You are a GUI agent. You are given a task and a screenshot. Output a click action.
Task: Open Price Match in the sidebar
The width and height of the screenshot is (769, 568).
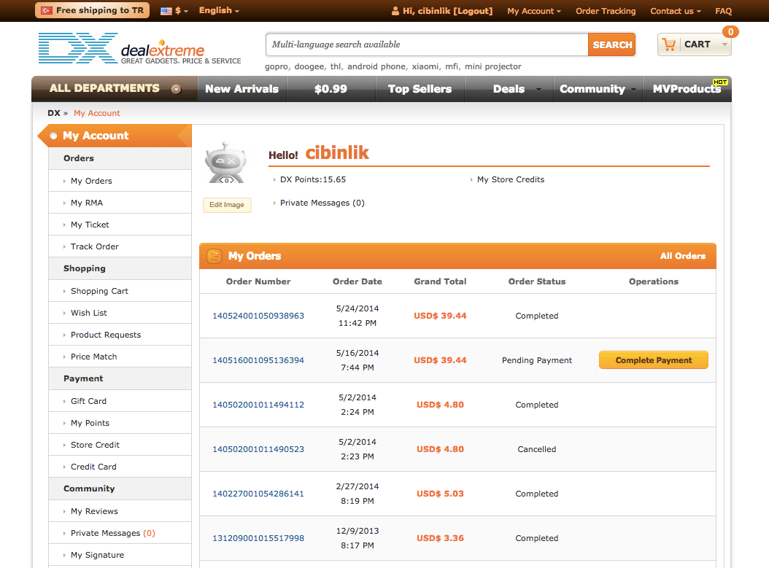coord(93,357)
